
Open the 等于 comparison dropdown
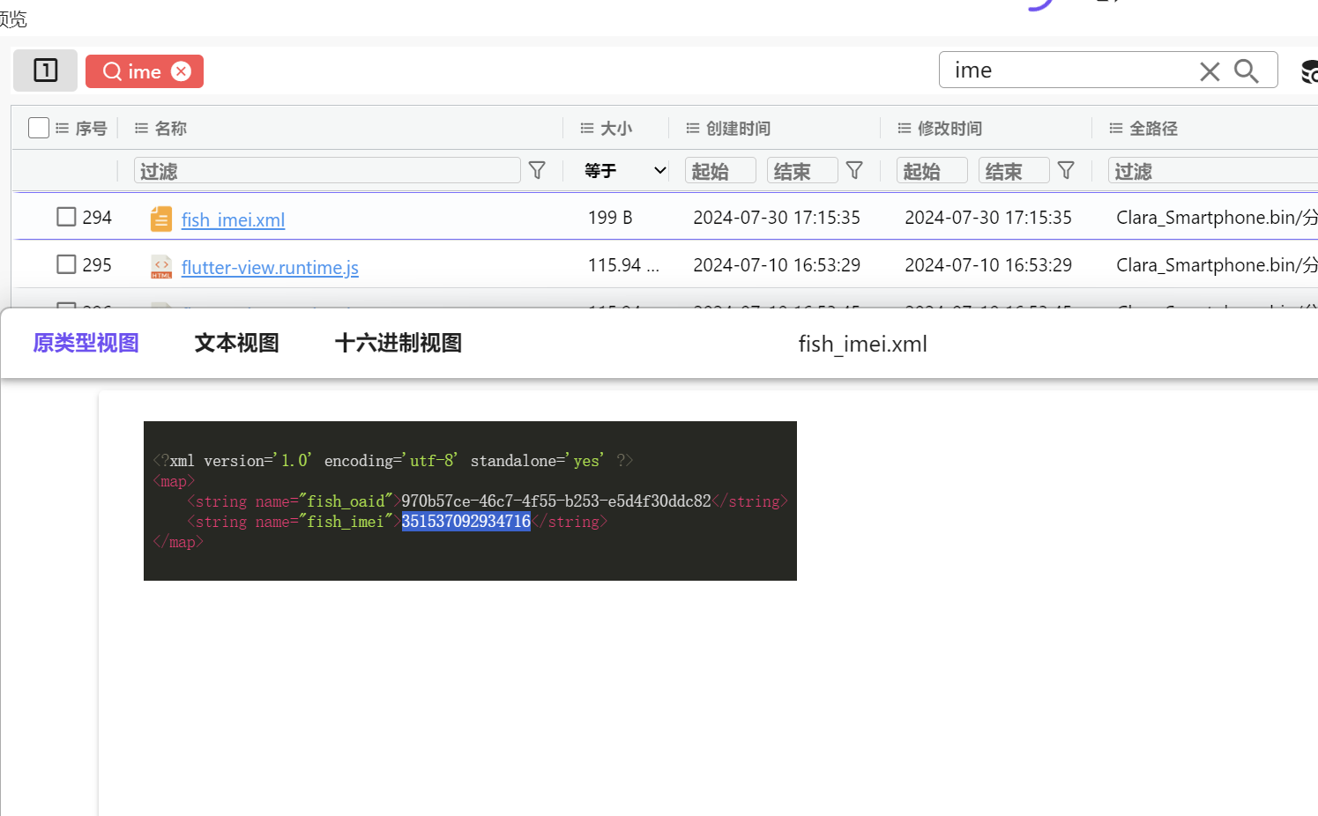click(x=622, y=170)
